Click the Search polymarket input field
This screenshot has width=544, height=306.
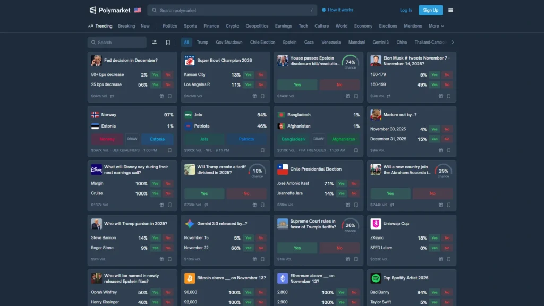(232, 10)
